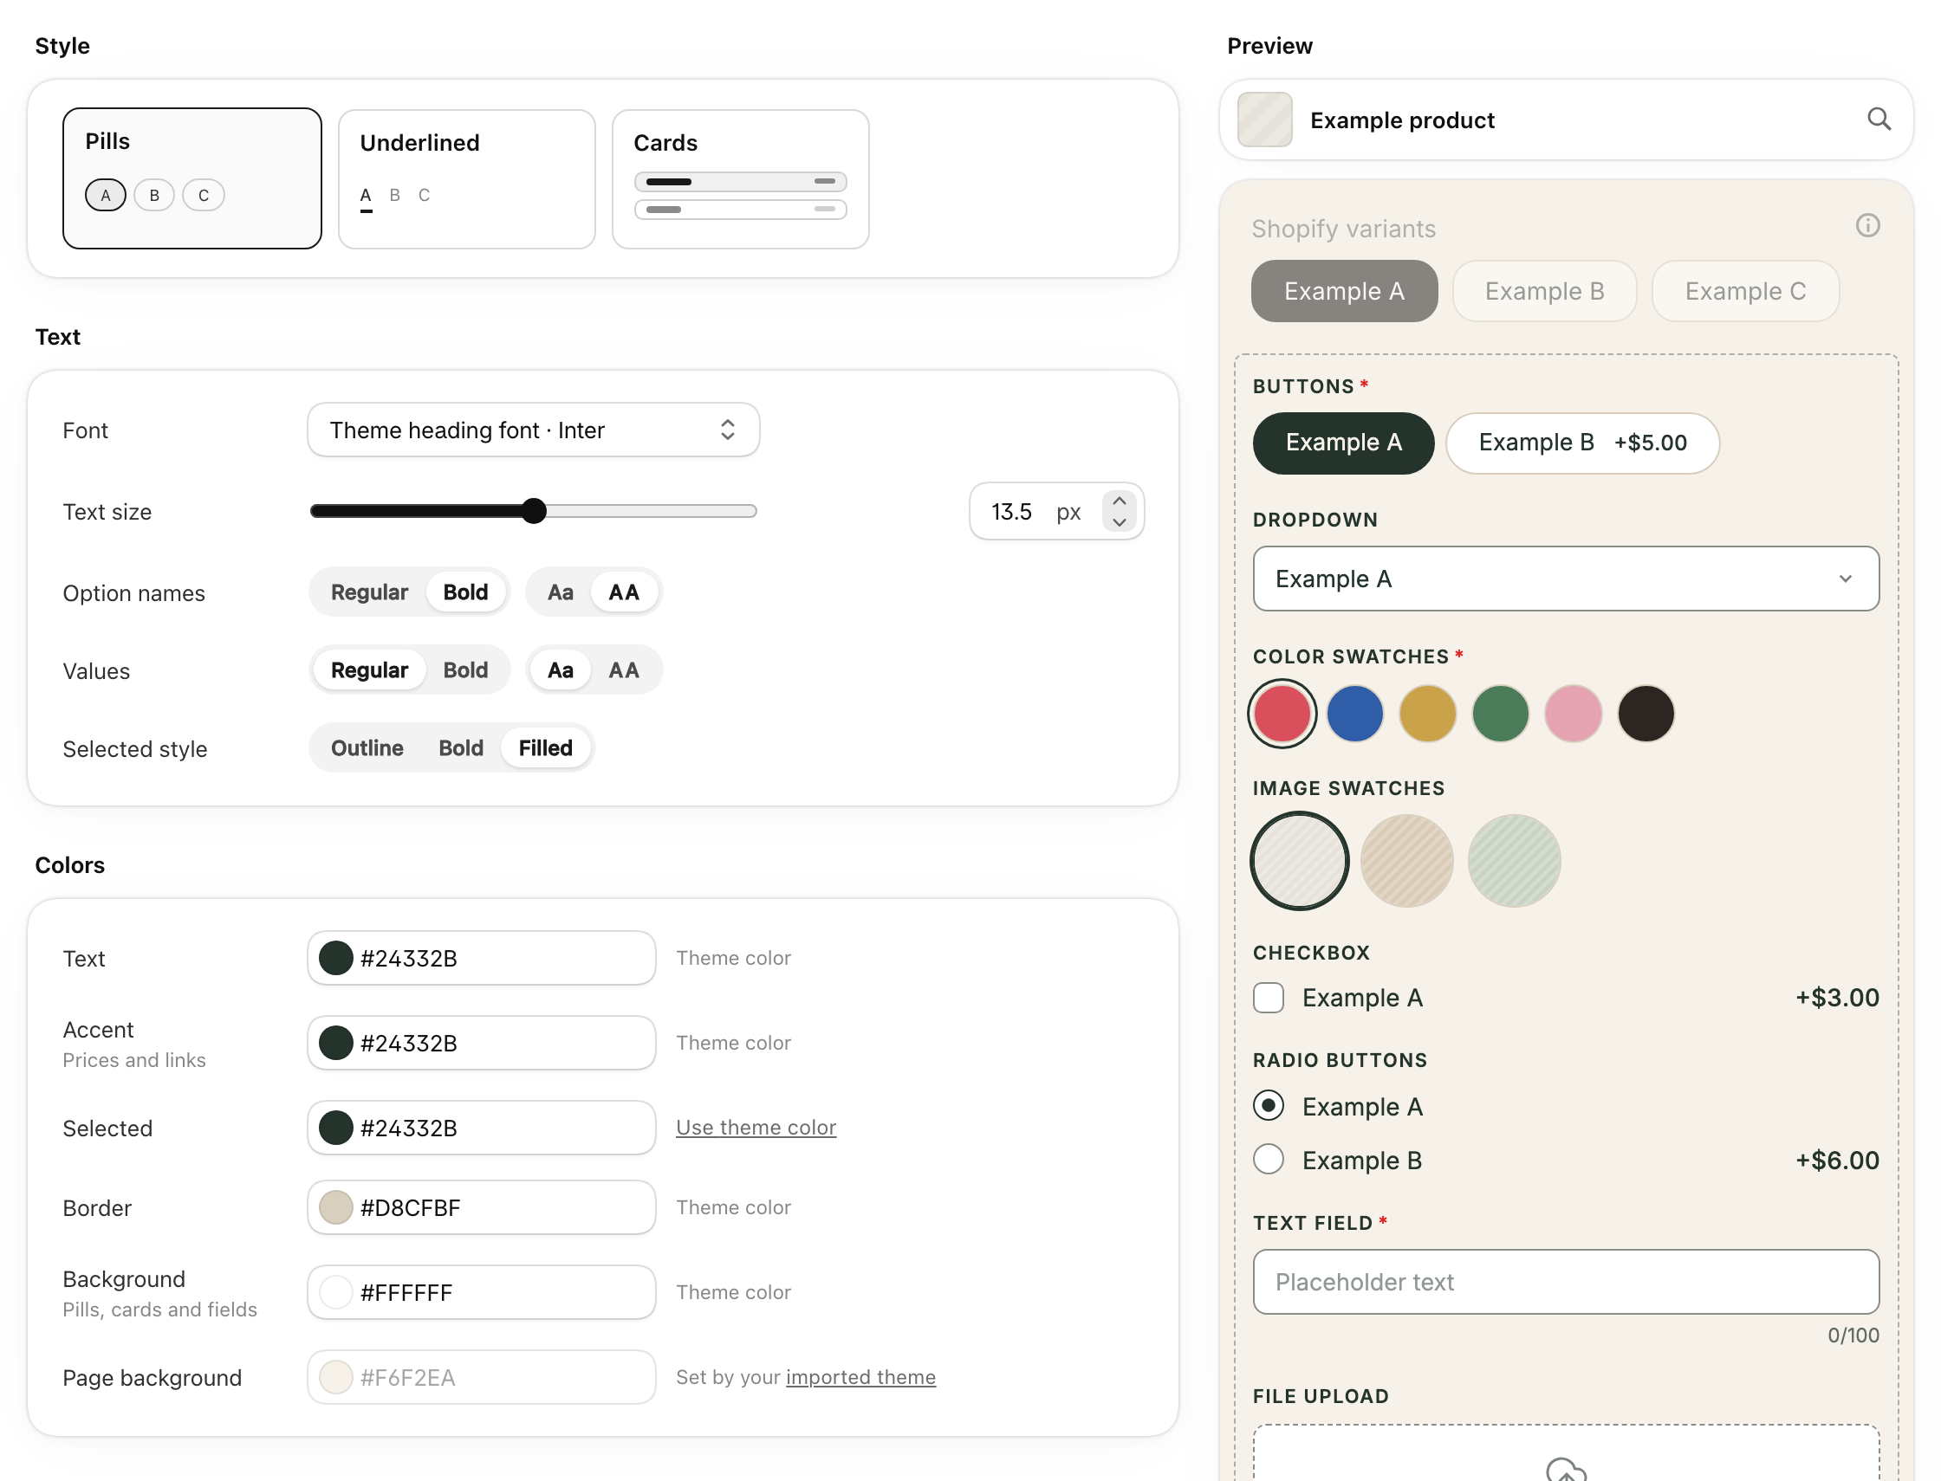Select the Example A radio button
The image size is (1941, 1481).
pos(1267,1104)
